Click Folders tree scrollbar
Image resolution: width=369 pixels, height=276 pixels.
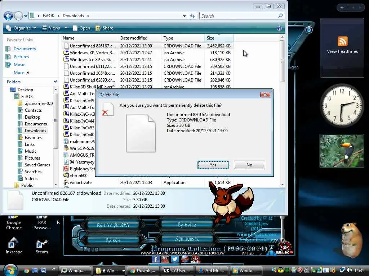click(56, 121)
